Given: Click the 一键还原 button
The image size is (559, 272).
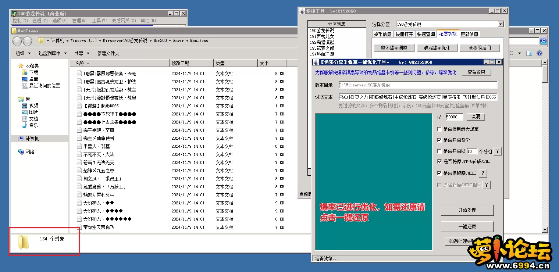Looking at the screenshot, I should coord(467,227).
